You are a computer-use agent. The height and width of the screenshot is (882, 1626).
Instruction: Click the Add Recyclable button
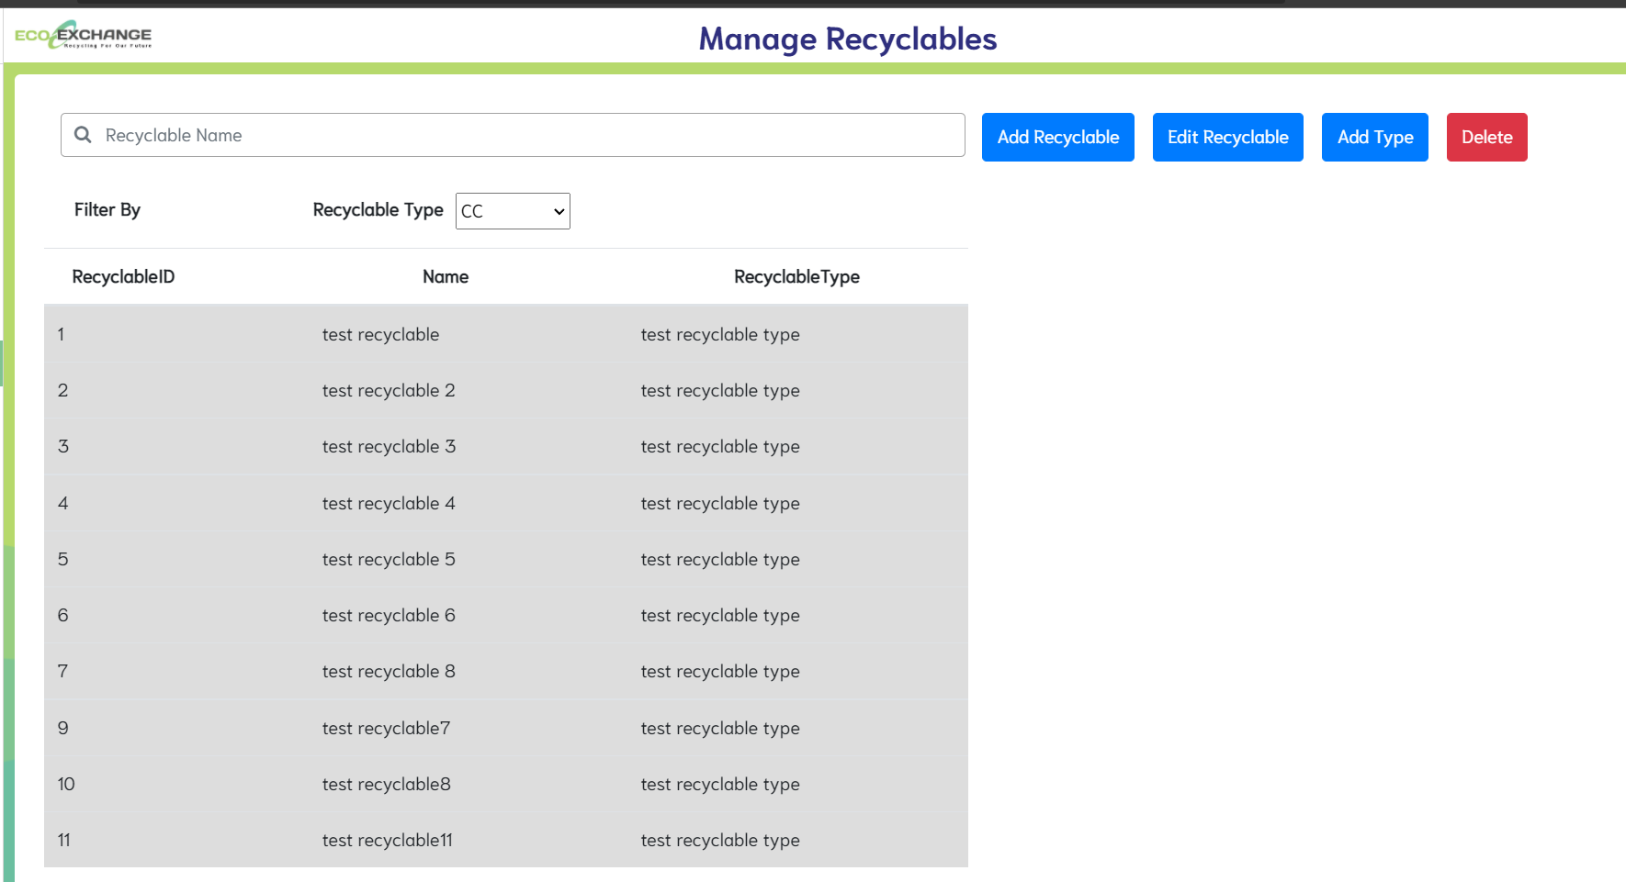click(1058, 137)
